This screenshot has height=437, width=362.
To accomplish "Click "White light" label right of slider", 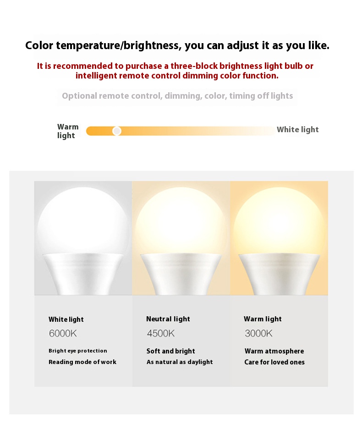I will 297,129.
